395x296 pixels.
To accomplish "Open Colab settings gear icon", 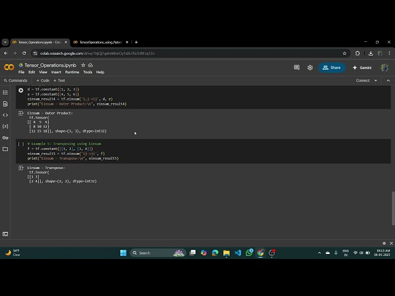I will (x=310, y=67).
